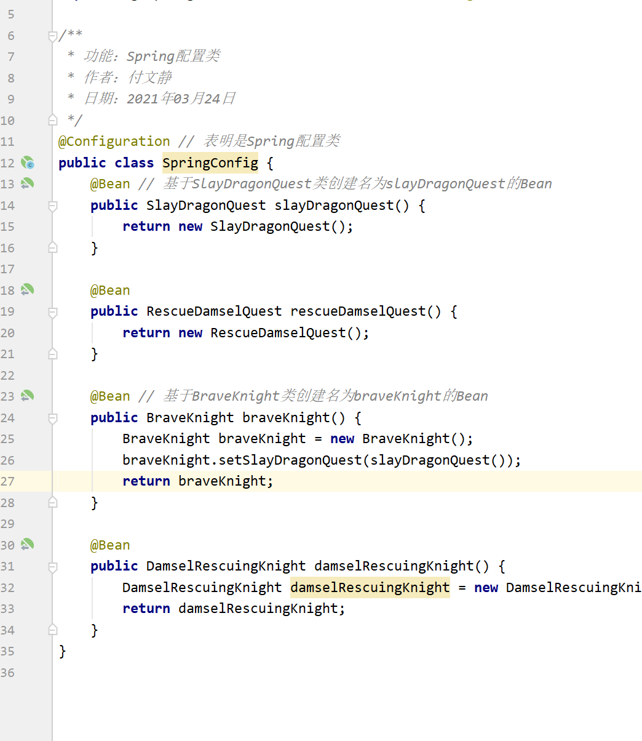
Task: Click the SlayDragonQuest return type on line 14
Action: point(206,206)
